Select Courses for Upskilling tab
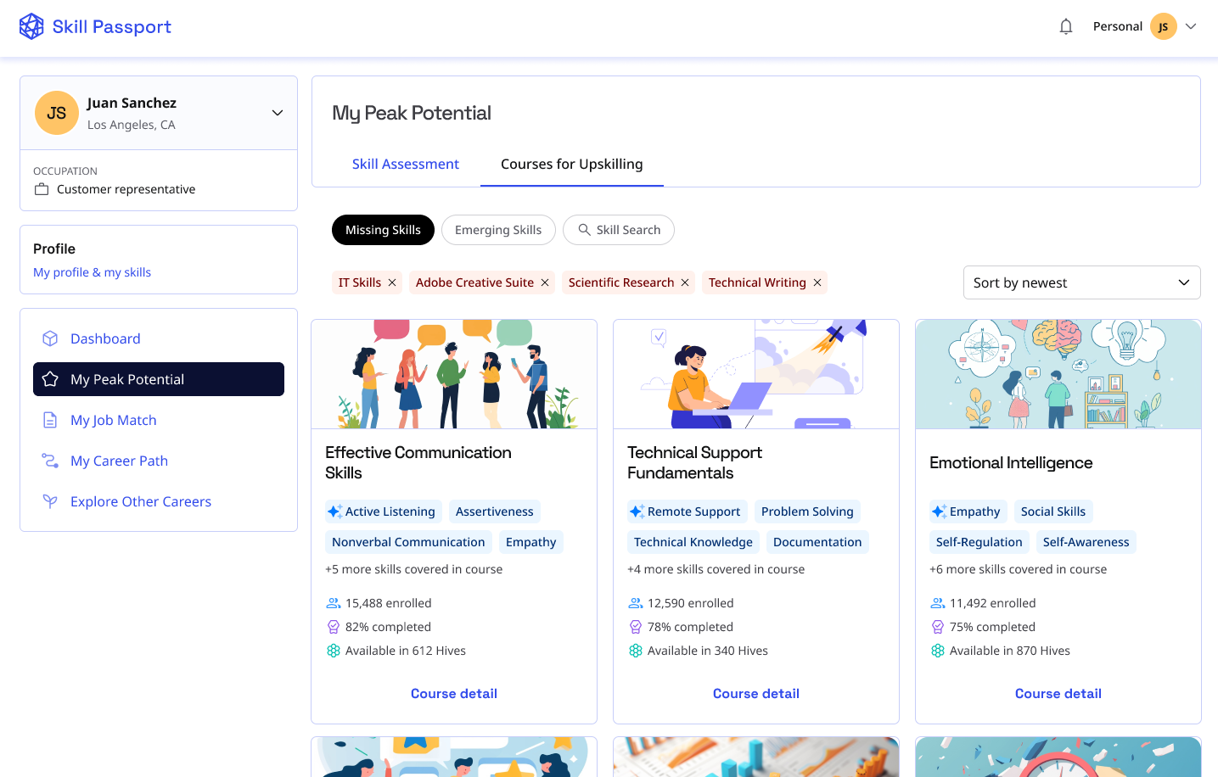This screenshot has height=777, width=1218. pos(572,164)
